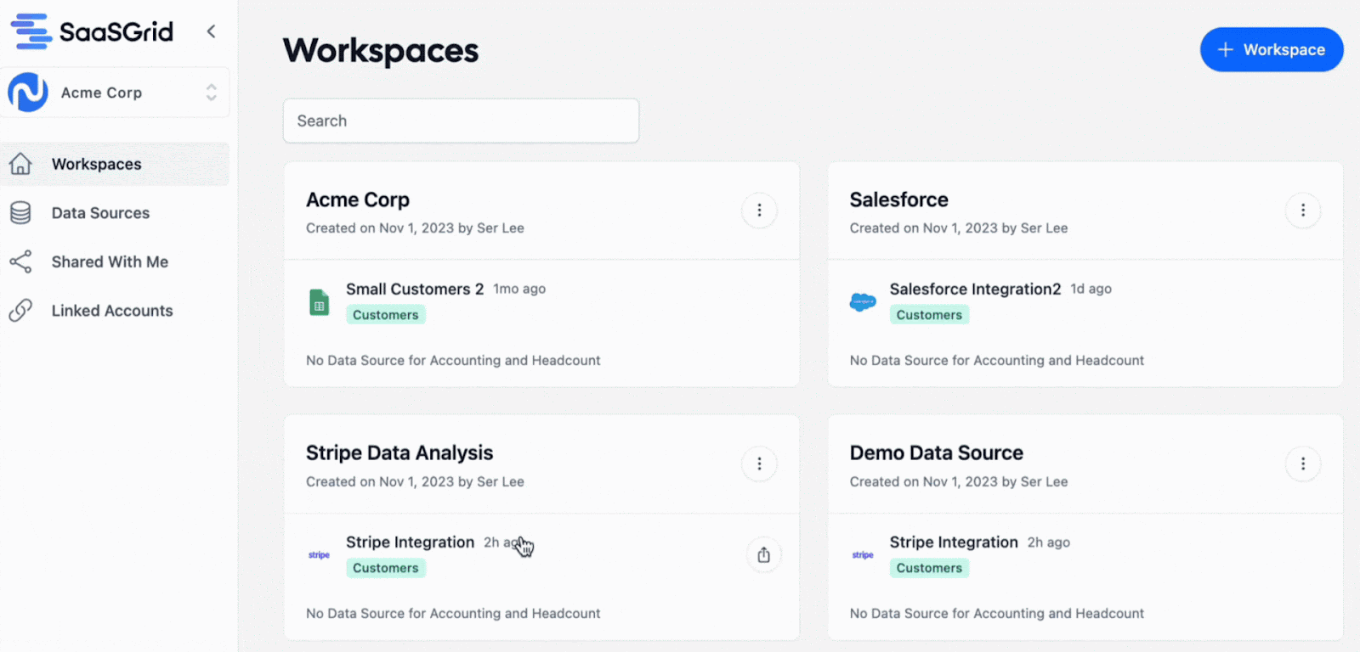Open the Salesforce workspace three-dot menu
1360x652 pixels.
click(1302, 211)
